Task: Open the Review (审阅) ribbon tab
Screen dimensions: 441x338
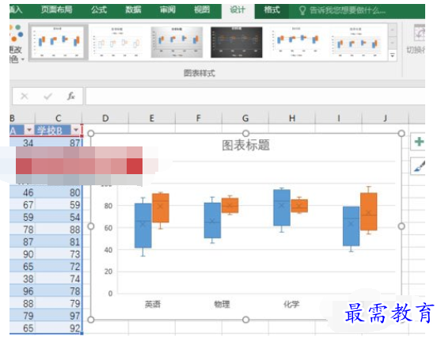Action: click(x=168, y=9)
